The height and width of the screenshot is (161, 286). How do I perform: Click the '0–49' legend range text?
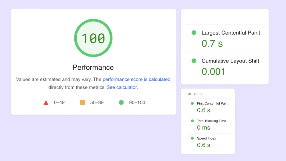point(59,102)
